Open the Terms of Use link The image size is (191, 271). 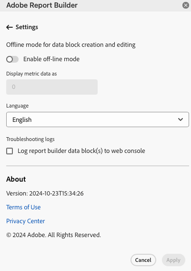coord(23,207)
